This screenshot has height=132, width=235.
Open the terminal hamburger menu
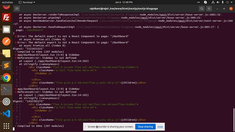209,9
